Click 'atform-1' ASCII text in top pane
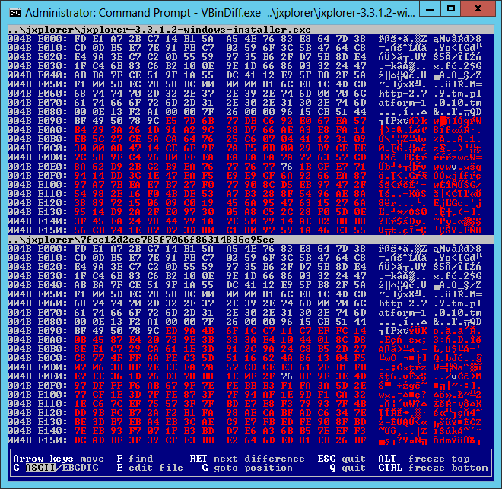502x489 pixels. click(402, 103)
